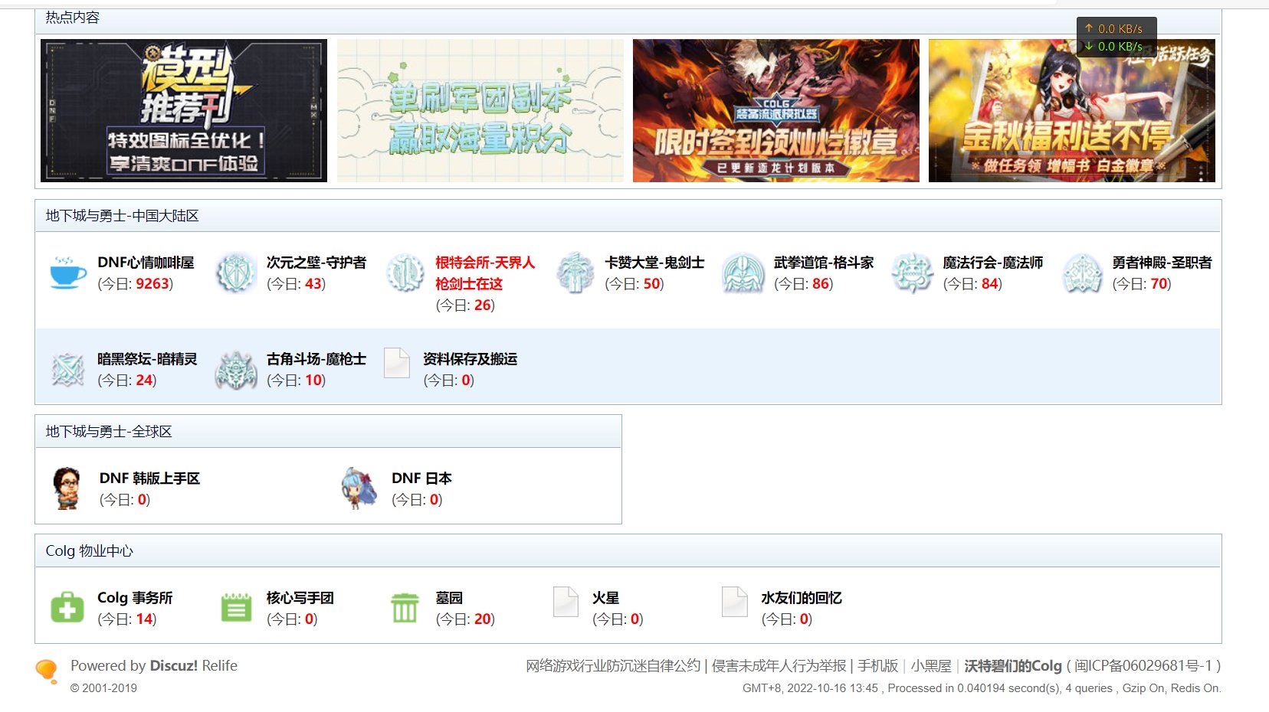
Task: Open the 模型推荐刊 banner
Action: coord(184,111)
